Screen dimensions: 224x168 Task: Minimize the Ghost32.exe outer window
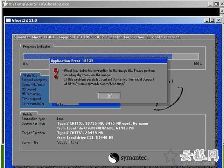pyautogui.click(x=210, y=4)
